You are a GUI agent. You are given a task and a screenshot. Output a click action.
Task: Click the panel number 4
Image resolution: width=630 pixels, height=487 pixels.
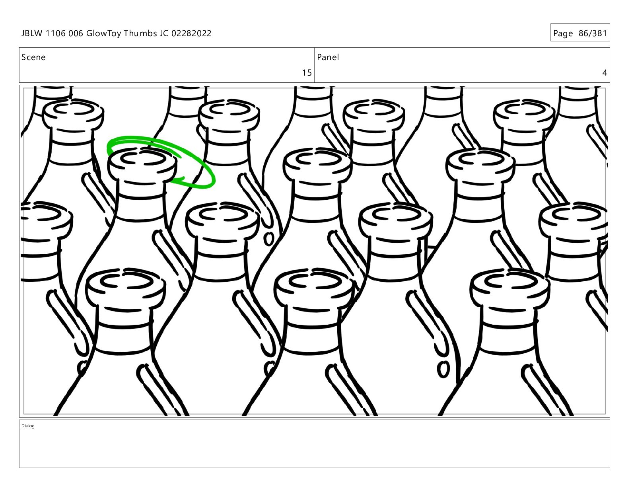click(x=605, y=73)
